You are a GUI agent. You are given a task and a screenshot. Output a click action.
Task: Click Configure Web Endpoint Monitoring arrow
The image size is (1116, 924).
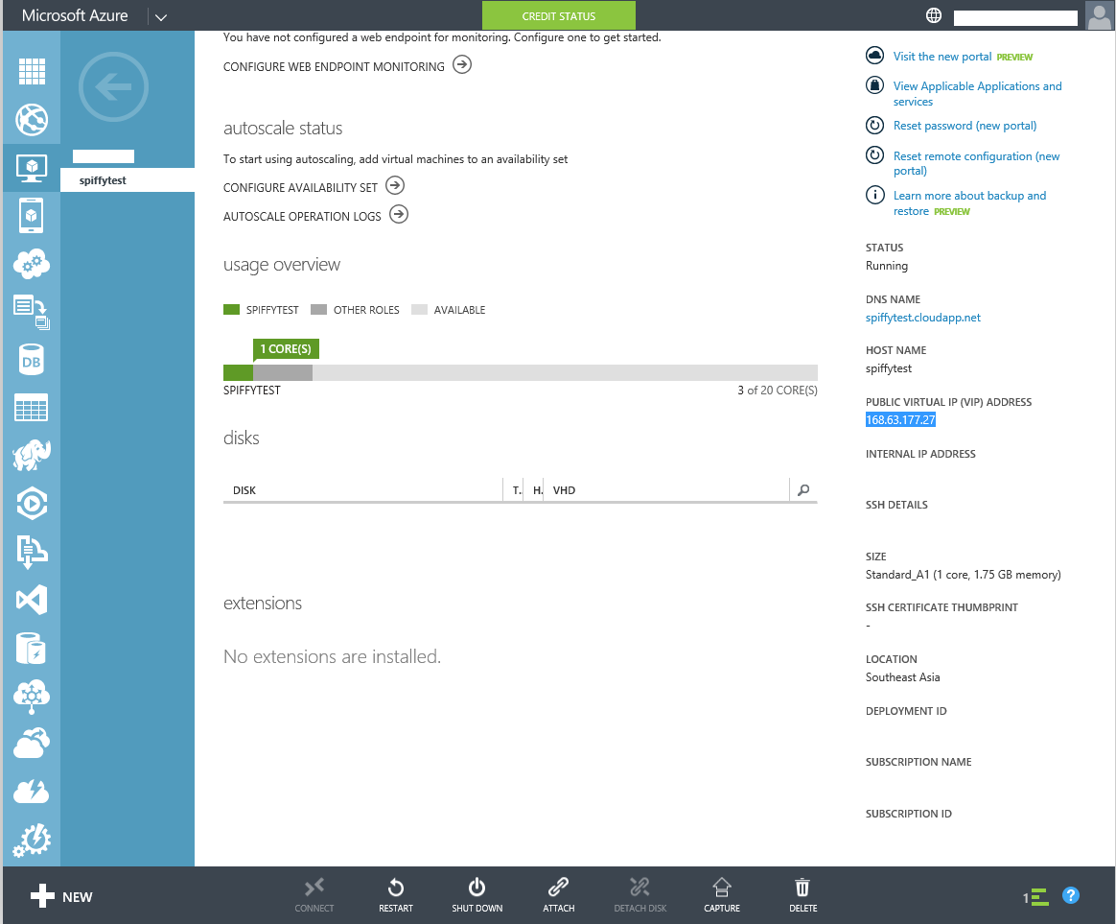(463, 65)
